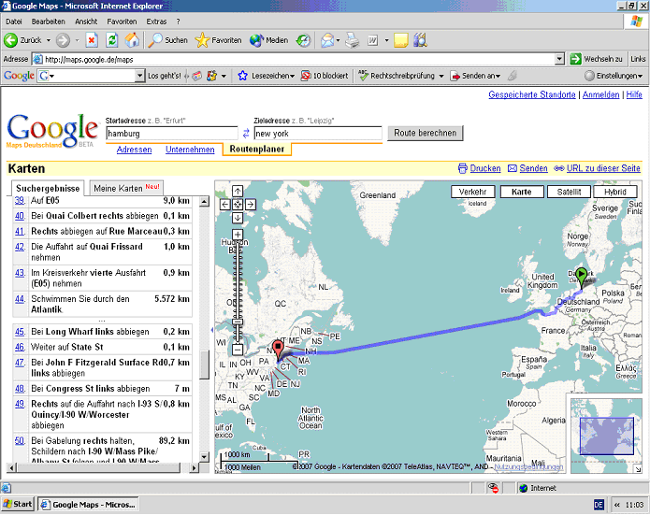650x515 pixels.
Task: Switch map to Satellit view
Action: (x=569, y=192)
